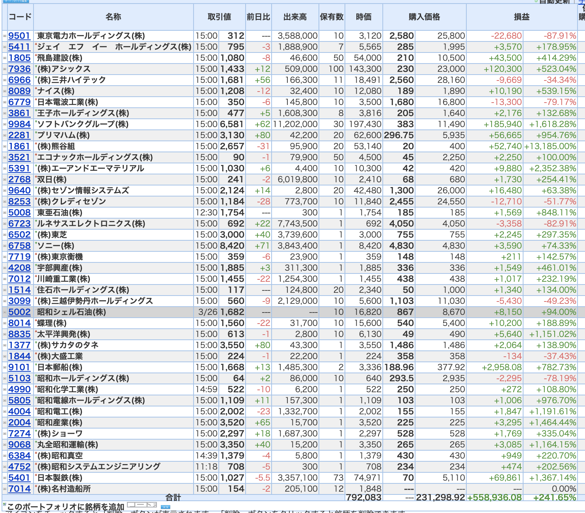
Task: Click the 取引値 column header
Action: coord(220,17)
